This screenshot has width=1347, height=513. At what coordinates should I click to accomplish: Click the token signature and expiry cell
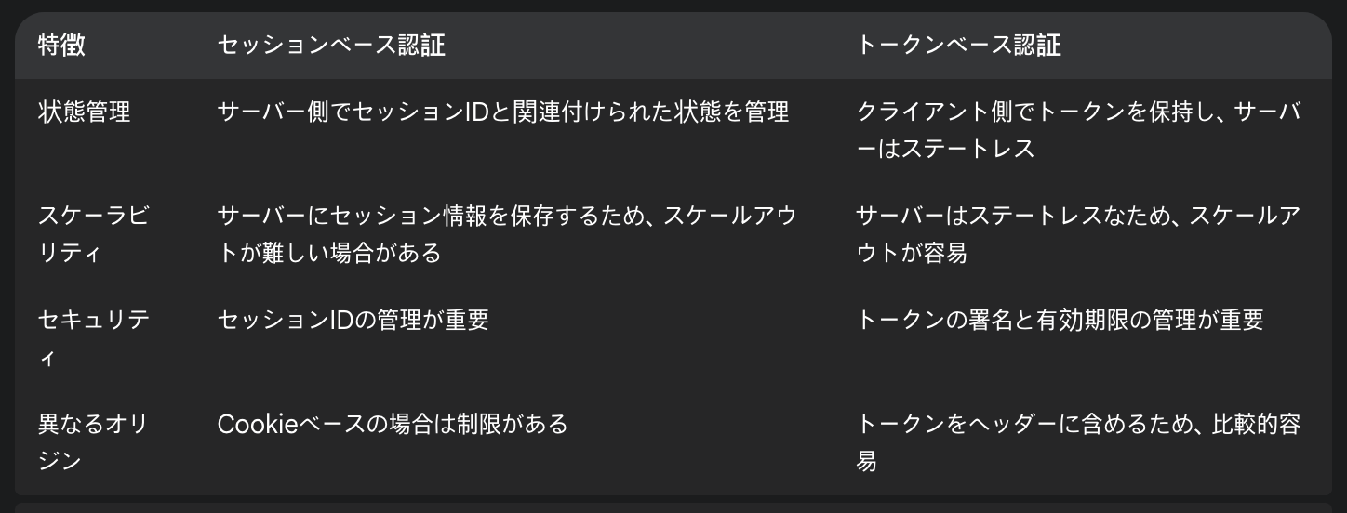point(1060,320)
